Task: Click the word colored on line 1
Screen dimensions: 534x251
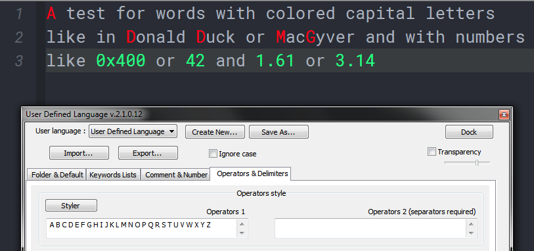Action: (x=301, y=14)
